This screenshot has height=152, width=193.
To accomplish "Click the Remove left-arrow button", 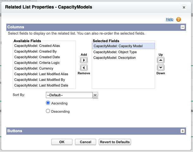I will point(84,68).
